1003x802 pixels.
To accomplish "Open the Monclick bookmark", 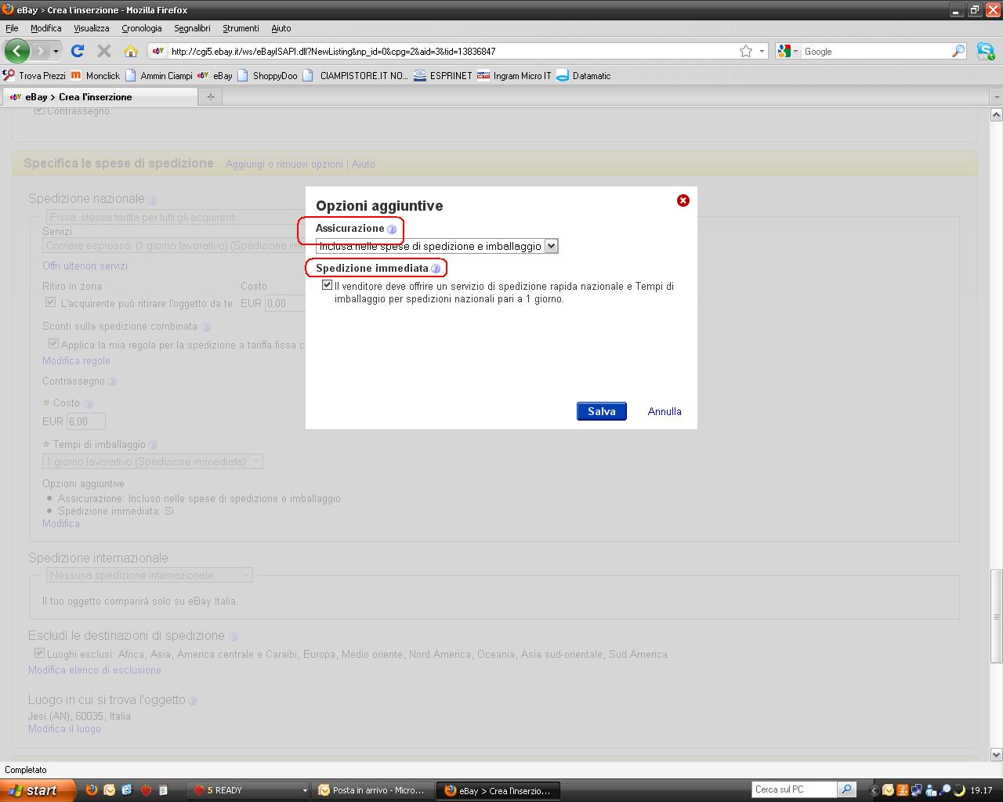I will click(96, 76).
